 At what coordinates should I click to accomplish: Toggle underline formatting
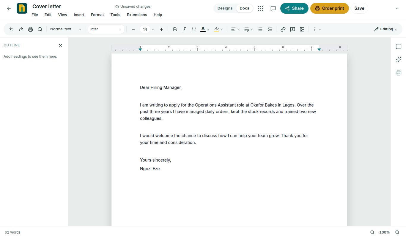coord(194,29)
